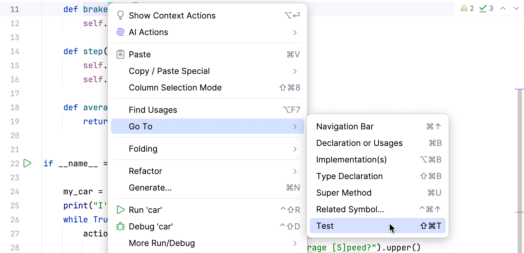The height and width of the screenshot is (253, 524).
Task: Expand the More Run/Debug submenu
Action: point(207,243)
